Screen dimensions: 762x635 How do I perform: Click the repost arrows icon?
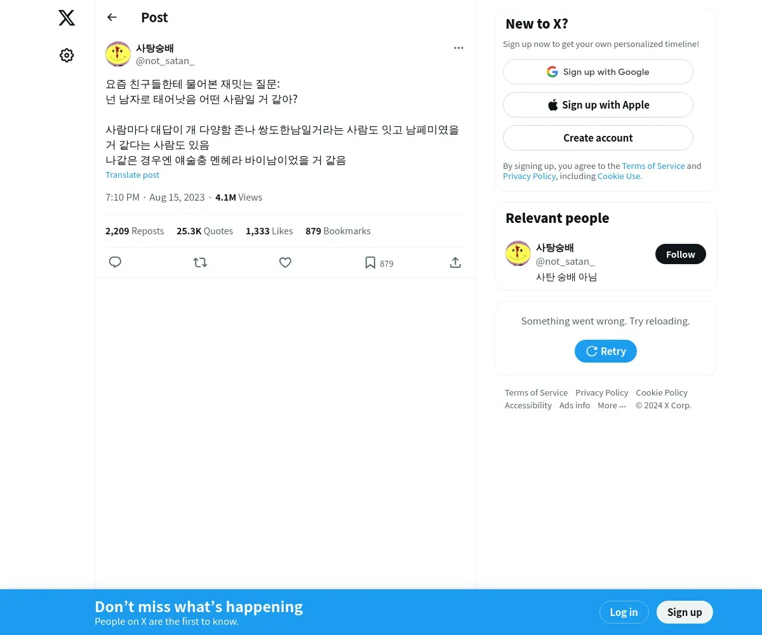click(x=200, y=262)
